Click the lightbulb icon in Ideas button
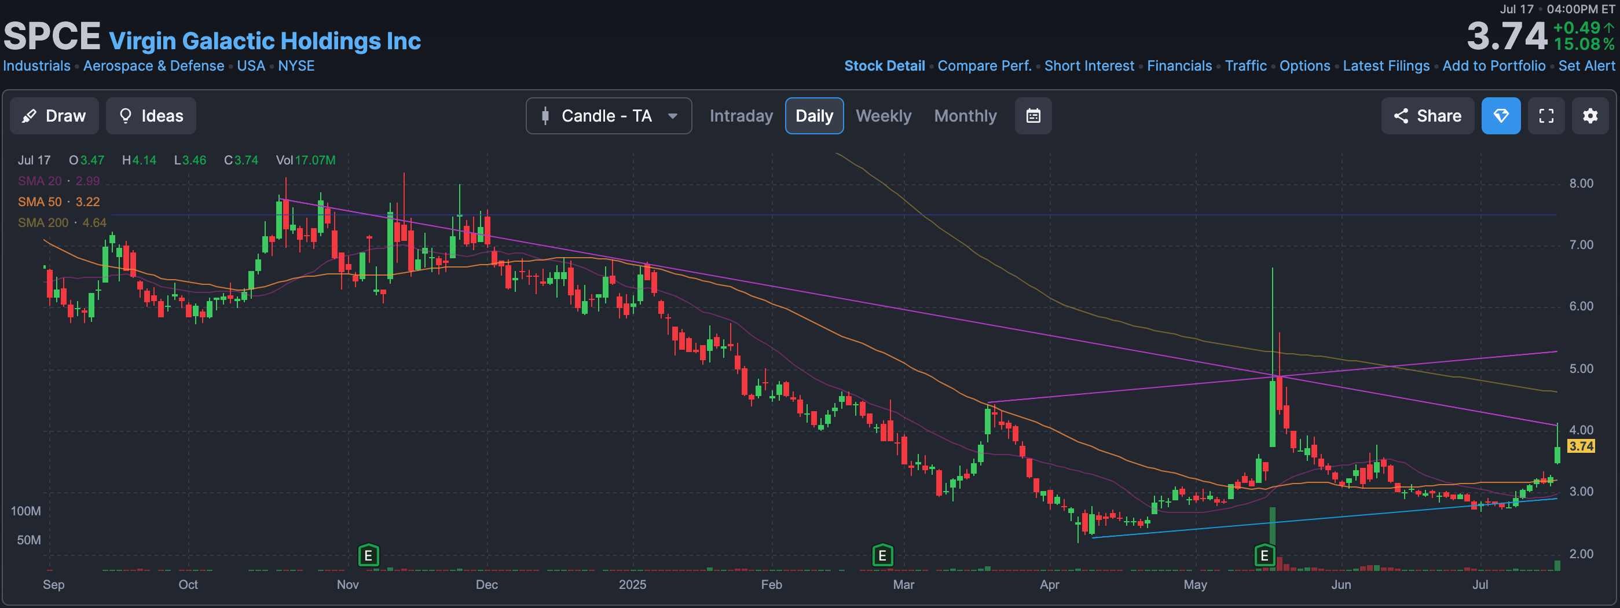This screenshot has height=608, width=1620. 125,116
